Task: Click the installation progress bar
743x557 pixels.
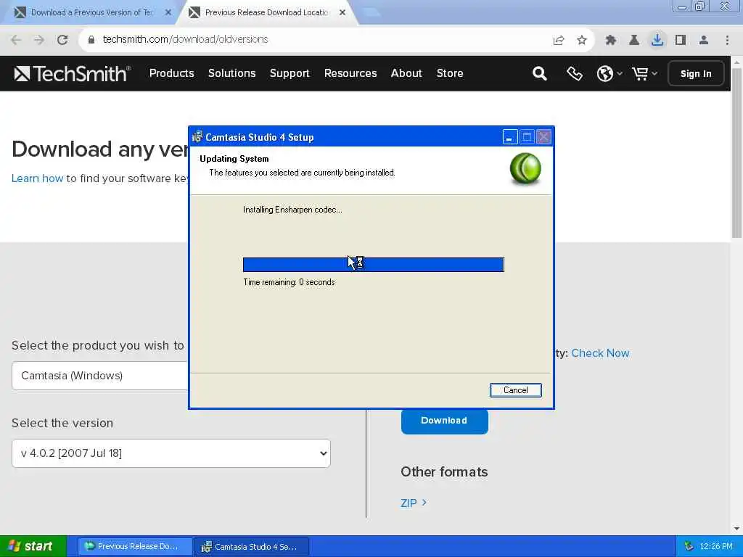Action: tap(374, 265)
